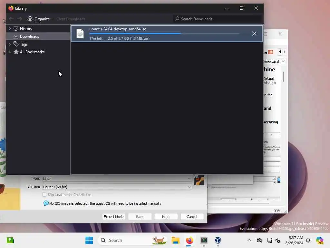Click the help window next arrow

coord(285,52)
